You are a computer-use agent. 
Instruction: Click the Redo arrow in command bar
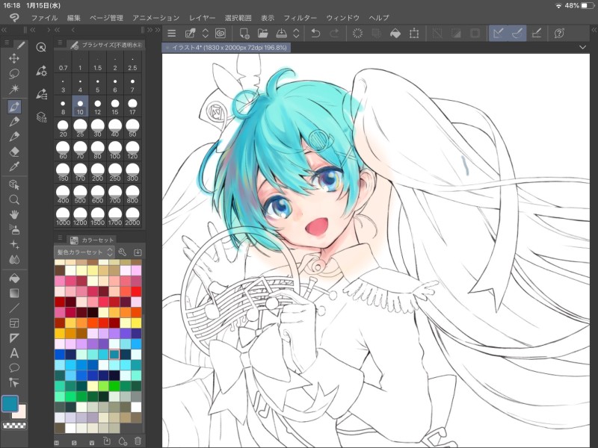334,34
